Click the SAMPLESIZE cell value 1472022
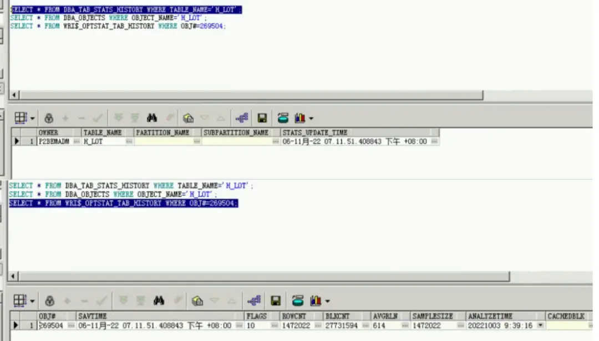 click(x=427, y=325)
